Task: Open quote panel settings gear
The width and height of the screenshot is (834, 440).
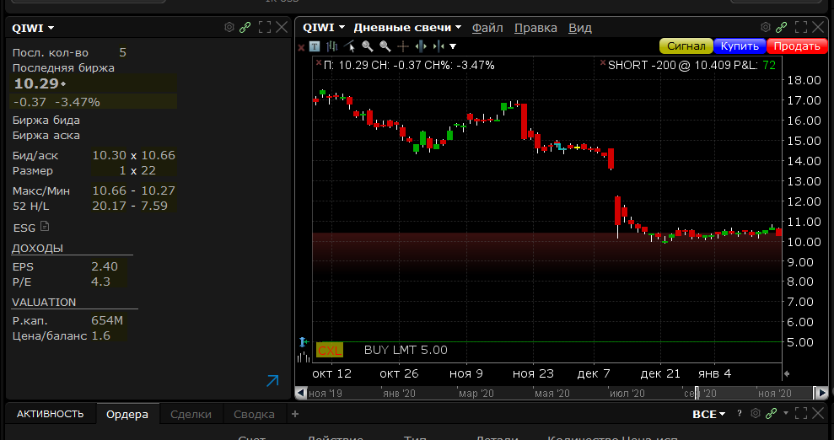Action: coord(229,27)
